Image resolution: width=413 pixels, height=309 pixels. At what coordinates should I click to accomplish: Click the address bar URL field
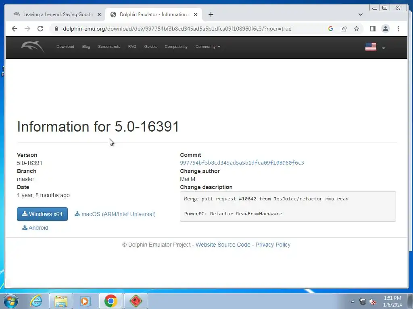coord(177,29)
